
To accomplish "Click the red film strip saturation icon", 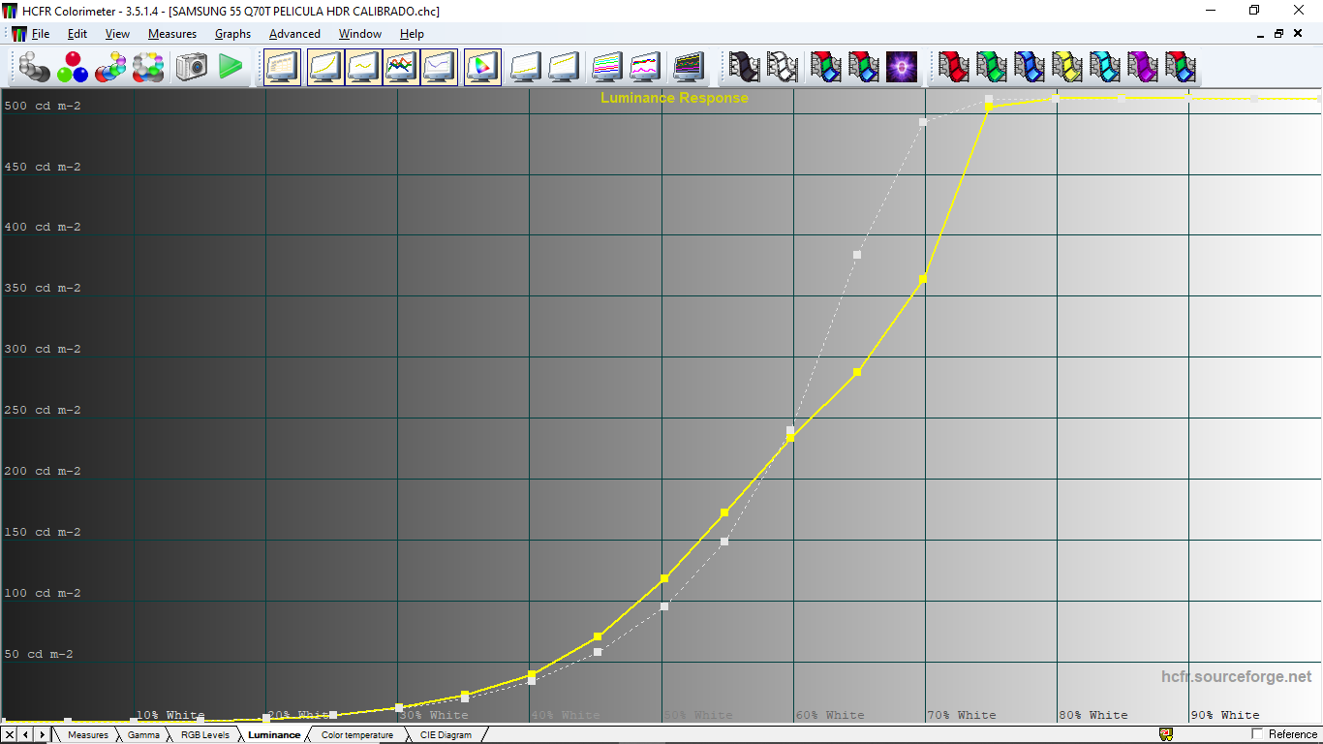I will pos(954,67).
